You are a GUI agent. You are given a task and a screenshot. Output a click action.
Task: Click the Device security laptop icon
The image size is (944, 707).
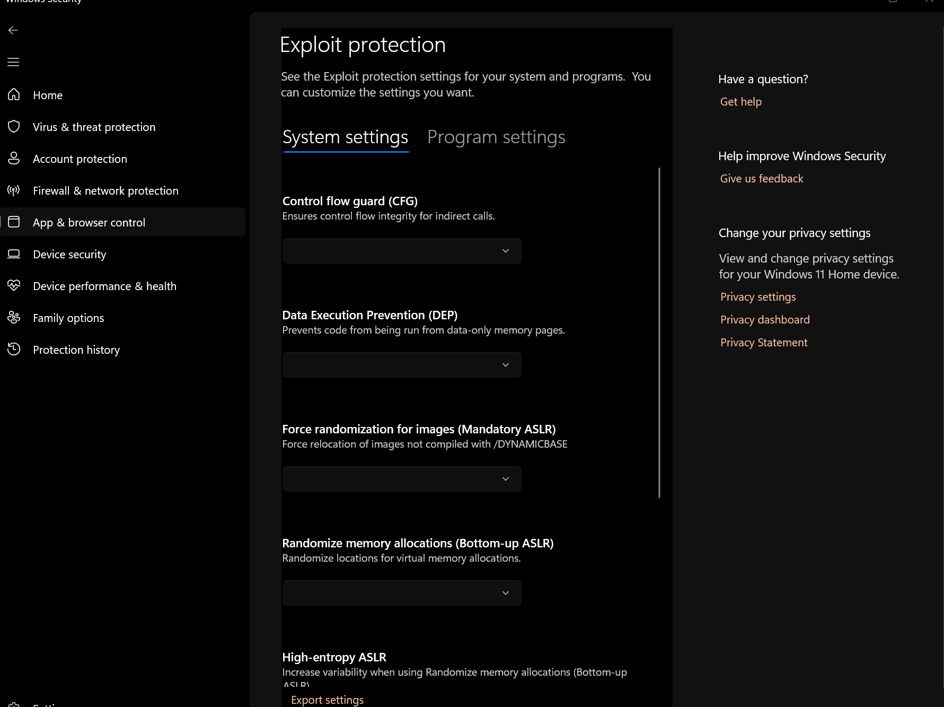tap(14, 254)
